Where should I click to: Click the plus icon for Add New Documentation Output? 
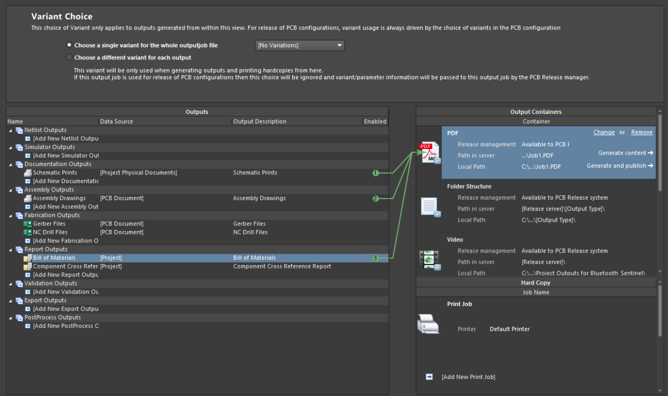(x=28, y=182)
